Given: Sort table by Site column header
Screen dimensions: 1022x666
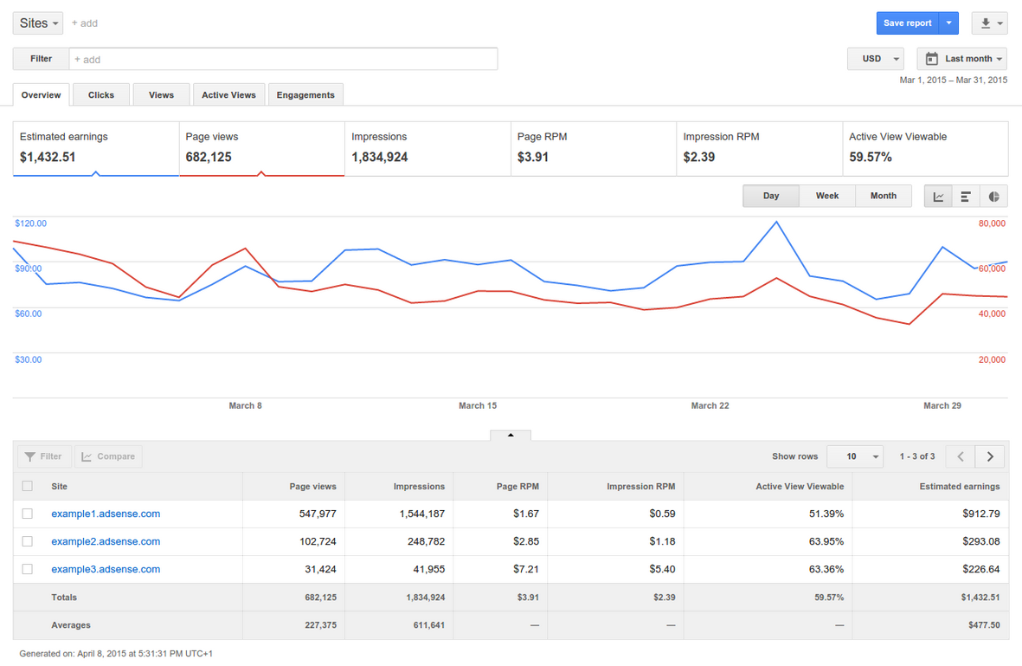Looking at the screenshot, I should click(x=60, y=487).
